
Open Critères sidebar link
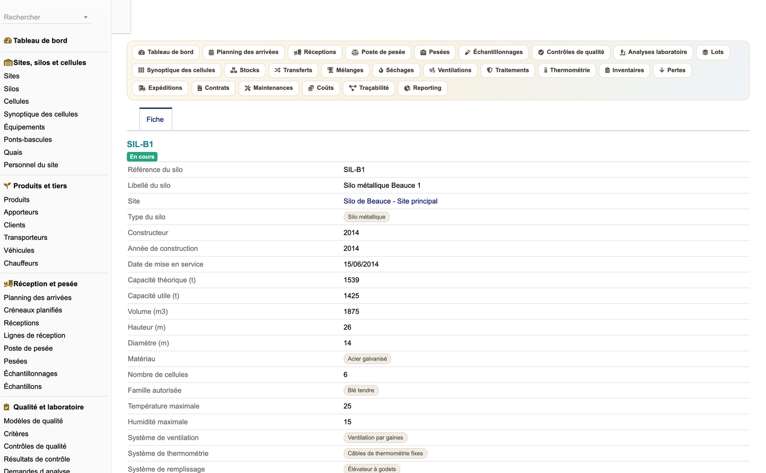pyautogui.click(x=16, y=434)
